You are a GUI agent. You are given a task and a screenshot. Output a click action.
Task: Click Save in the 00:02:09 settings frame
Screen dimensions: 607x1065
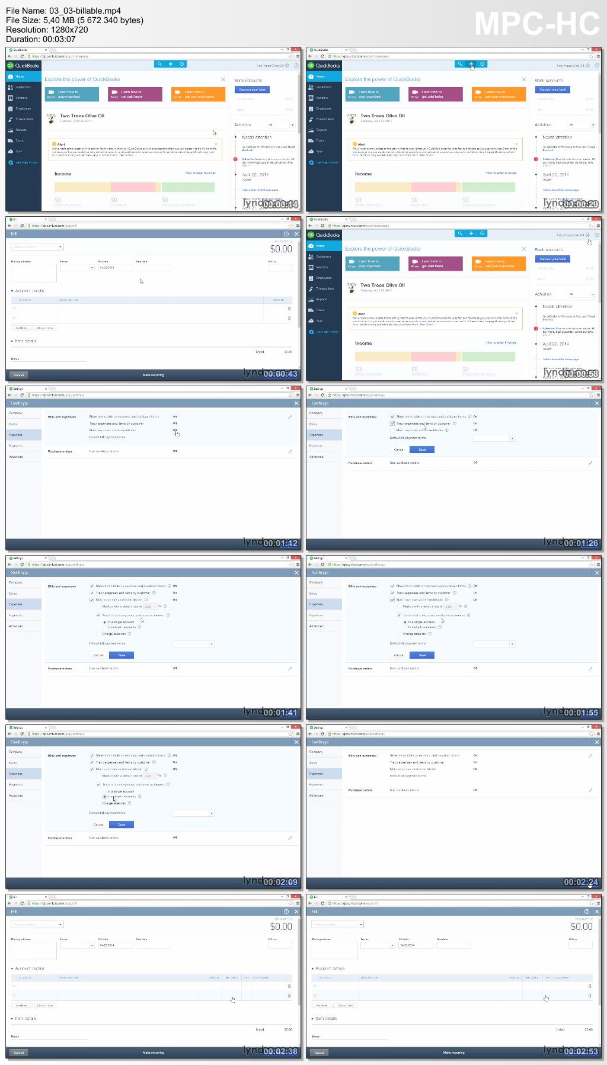click(122, 825)
